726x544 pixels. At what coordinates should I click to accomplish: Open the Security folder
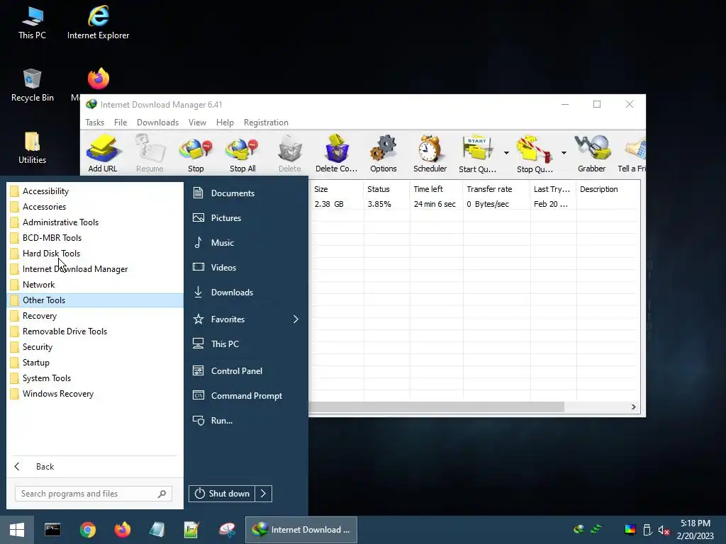(x=96, y=347)
